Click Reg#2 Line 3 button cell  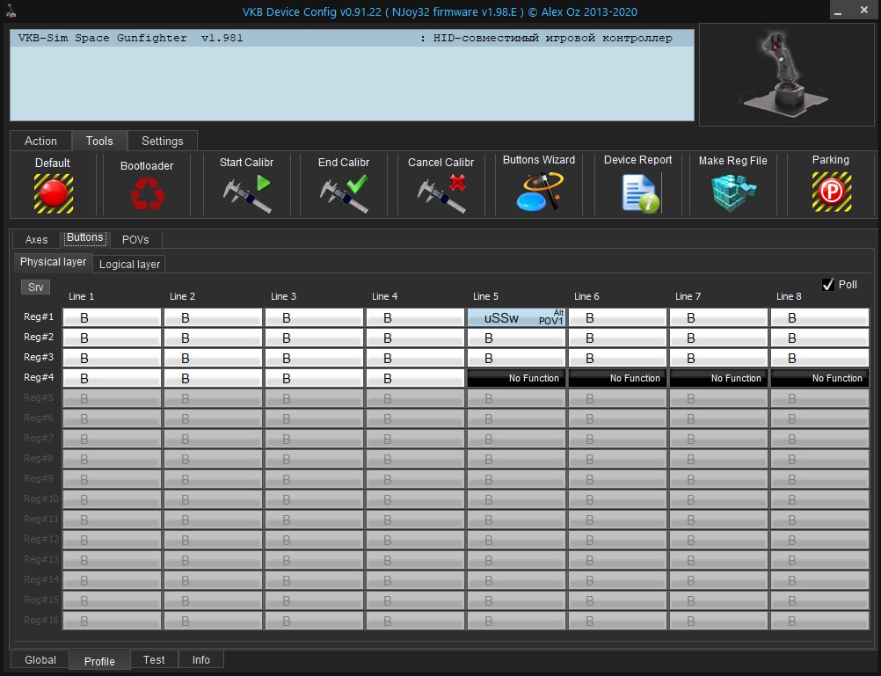[x=314, y=338]
